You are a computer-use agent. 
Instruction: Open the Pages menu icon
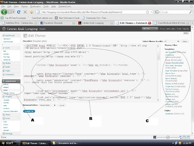click(4, 71)
